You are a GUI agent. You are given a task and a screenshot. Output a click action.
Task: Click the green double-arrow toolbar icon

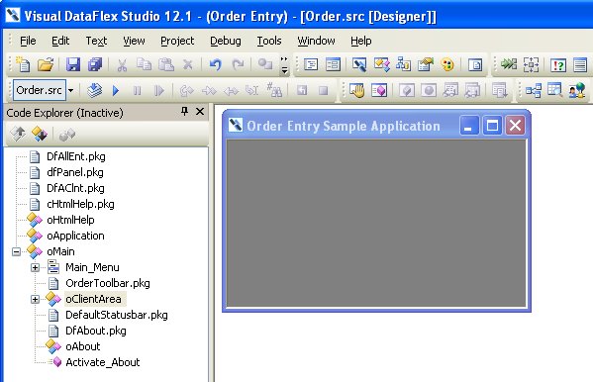click(509, 64)
